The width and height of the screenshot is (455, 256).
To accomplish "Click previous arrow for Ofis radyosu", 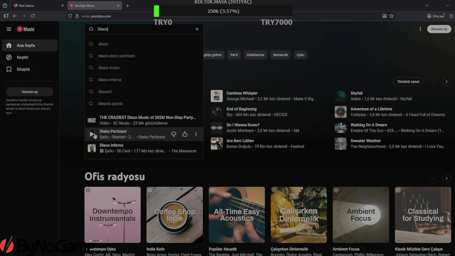I will [x=434, y=178].
